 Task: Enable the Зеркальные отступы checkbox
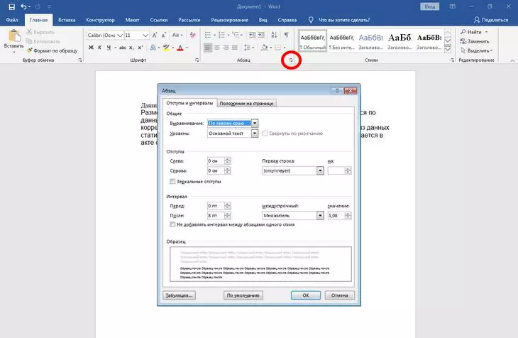click(174, 182)
